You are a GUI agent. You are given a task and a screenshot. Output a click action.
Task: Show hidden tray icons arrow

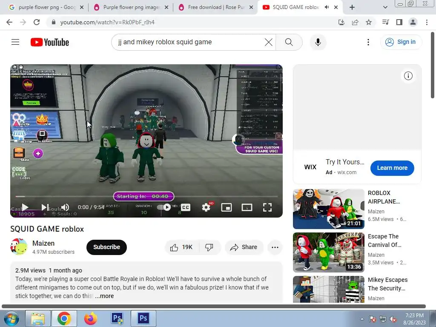pos(362,319)
